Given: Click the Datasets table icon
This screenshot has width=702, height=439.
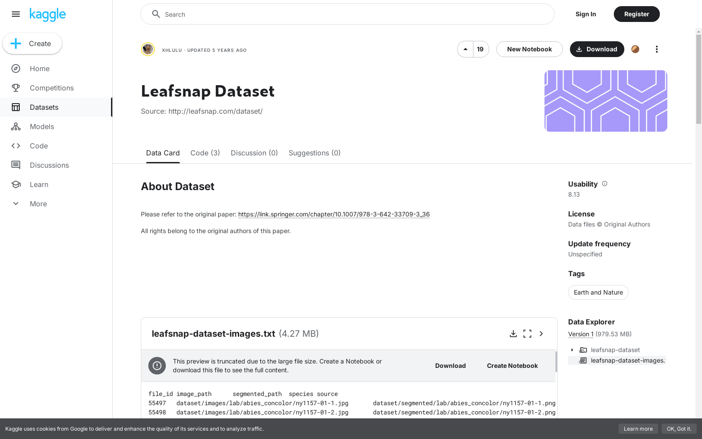Looking at the screenshot, I should coord(16,107).
